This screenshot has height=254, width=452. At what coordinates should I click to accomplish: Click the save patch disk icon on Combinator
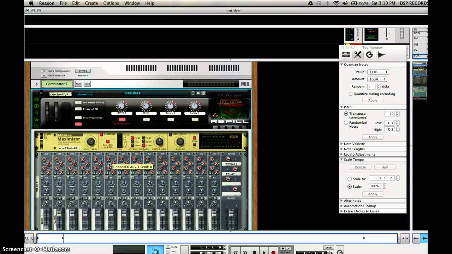point(204,93)
